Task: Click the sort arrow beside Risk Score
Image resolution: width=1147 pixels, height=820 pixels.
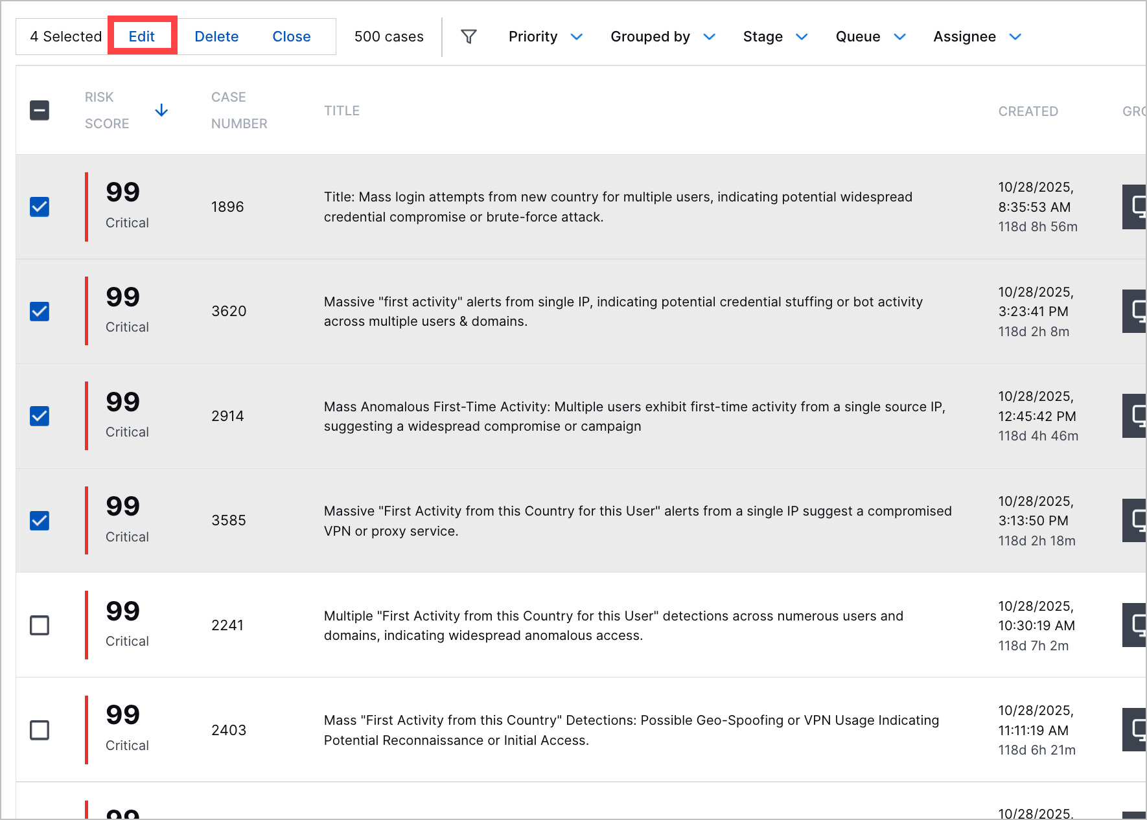Action: pos(161,110)
